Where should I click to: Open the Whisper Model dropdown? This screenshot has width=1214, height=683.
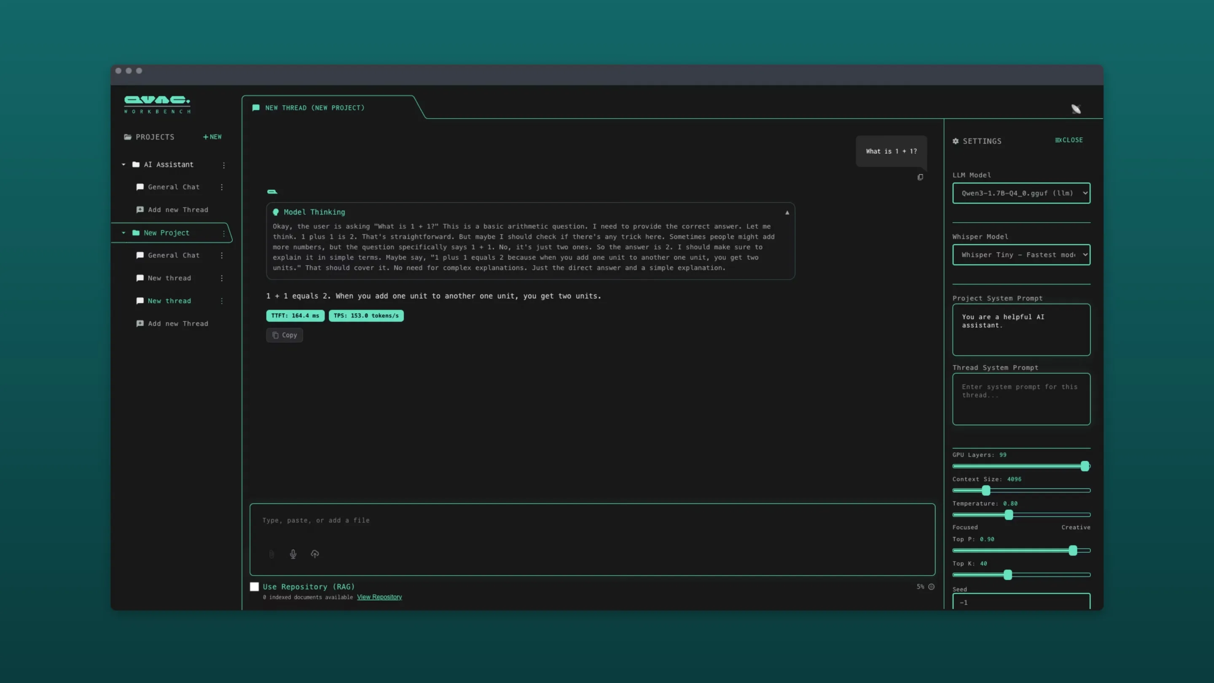tap(1021, 255)
